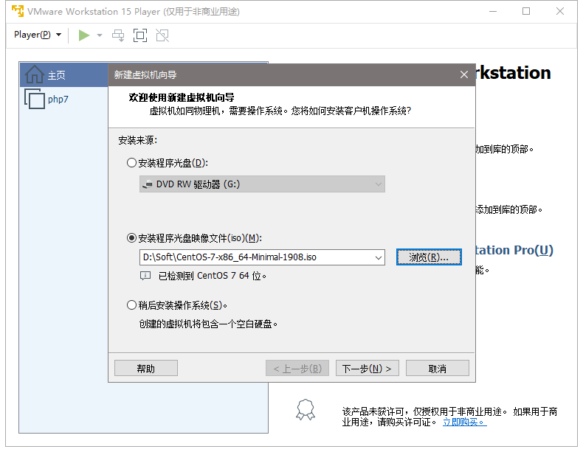Click the home 主页 icon in library
The width and height of the screenshot is (583, 452).
(35, 75)
